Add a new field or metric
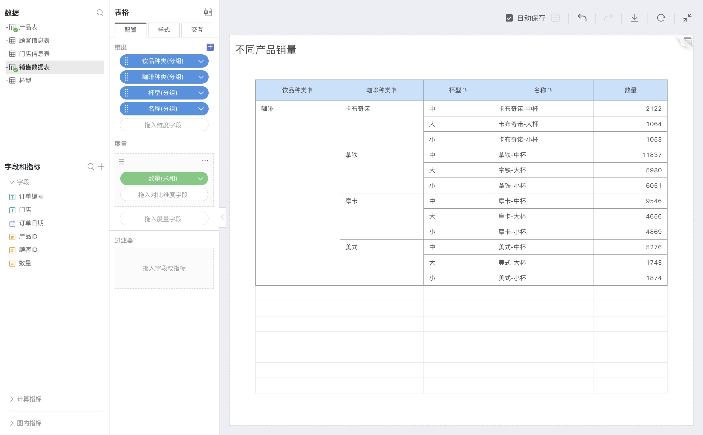The width and height of the screenshot is (703, 435). point(101,166)
